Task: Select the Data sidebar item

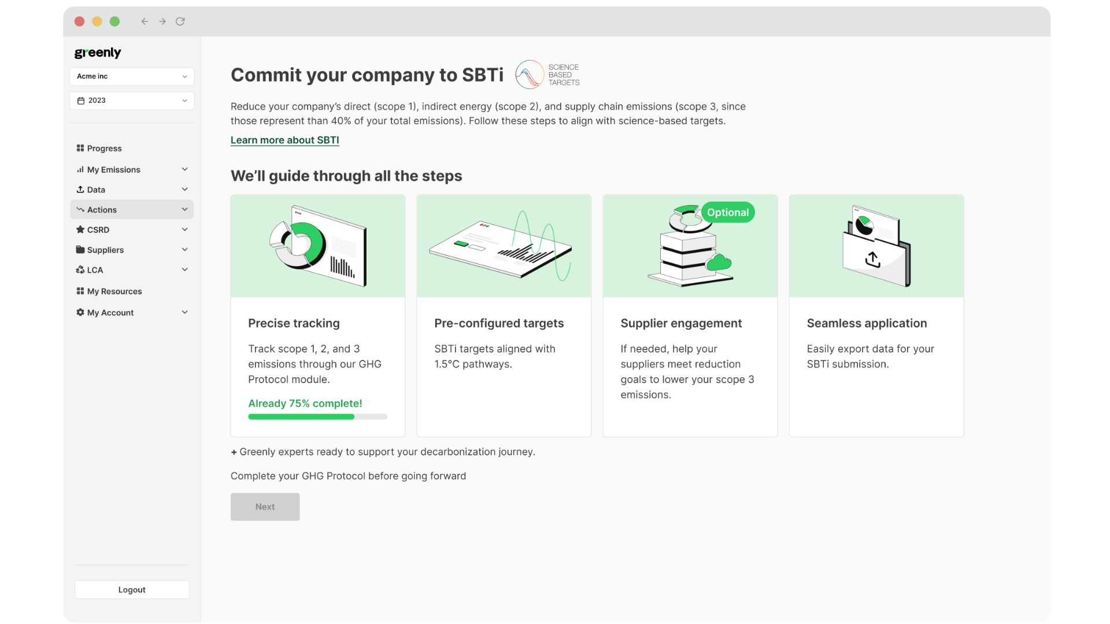Action: pos(132,190)
